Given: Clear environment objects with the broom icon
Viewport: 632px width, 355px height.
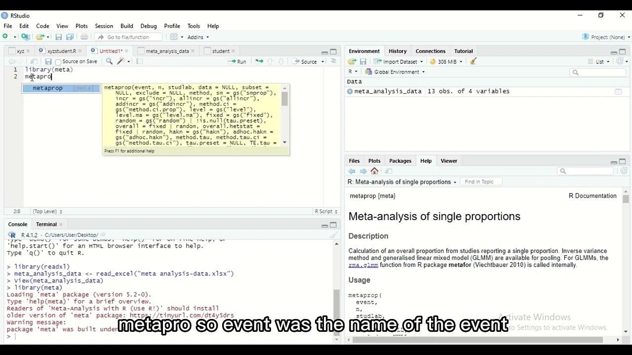Looking at the screenshot, I should [473, 62].
